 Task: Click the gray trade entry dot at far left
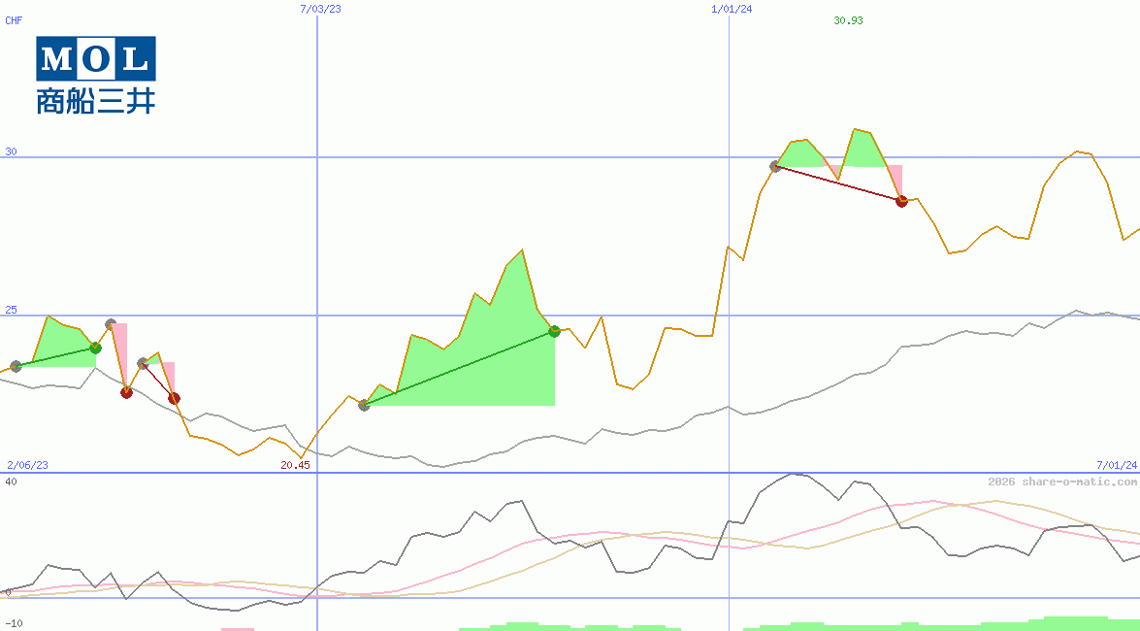coord(16,368)
